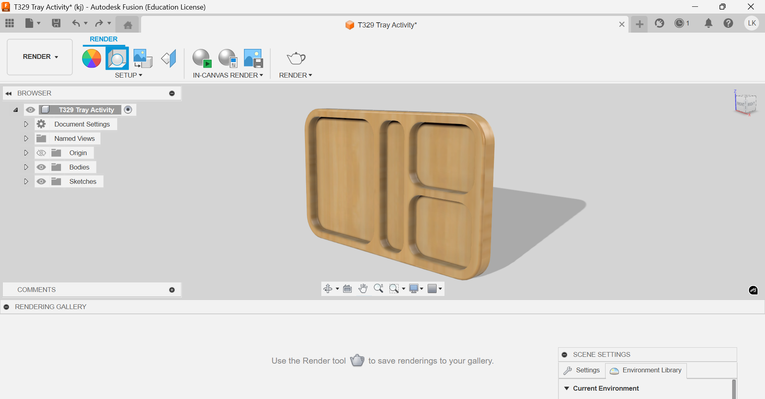The image size is (765, 399).
Task: Switch to Environment Library tab
Action: (x=646, y=370)
